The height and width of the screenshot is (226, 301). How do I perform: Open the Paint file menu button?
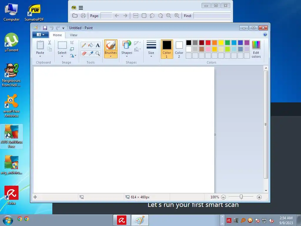[41, 35]
